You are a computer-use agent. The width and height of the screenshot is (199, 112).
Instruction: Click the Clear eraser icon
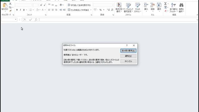click(165, 11)
